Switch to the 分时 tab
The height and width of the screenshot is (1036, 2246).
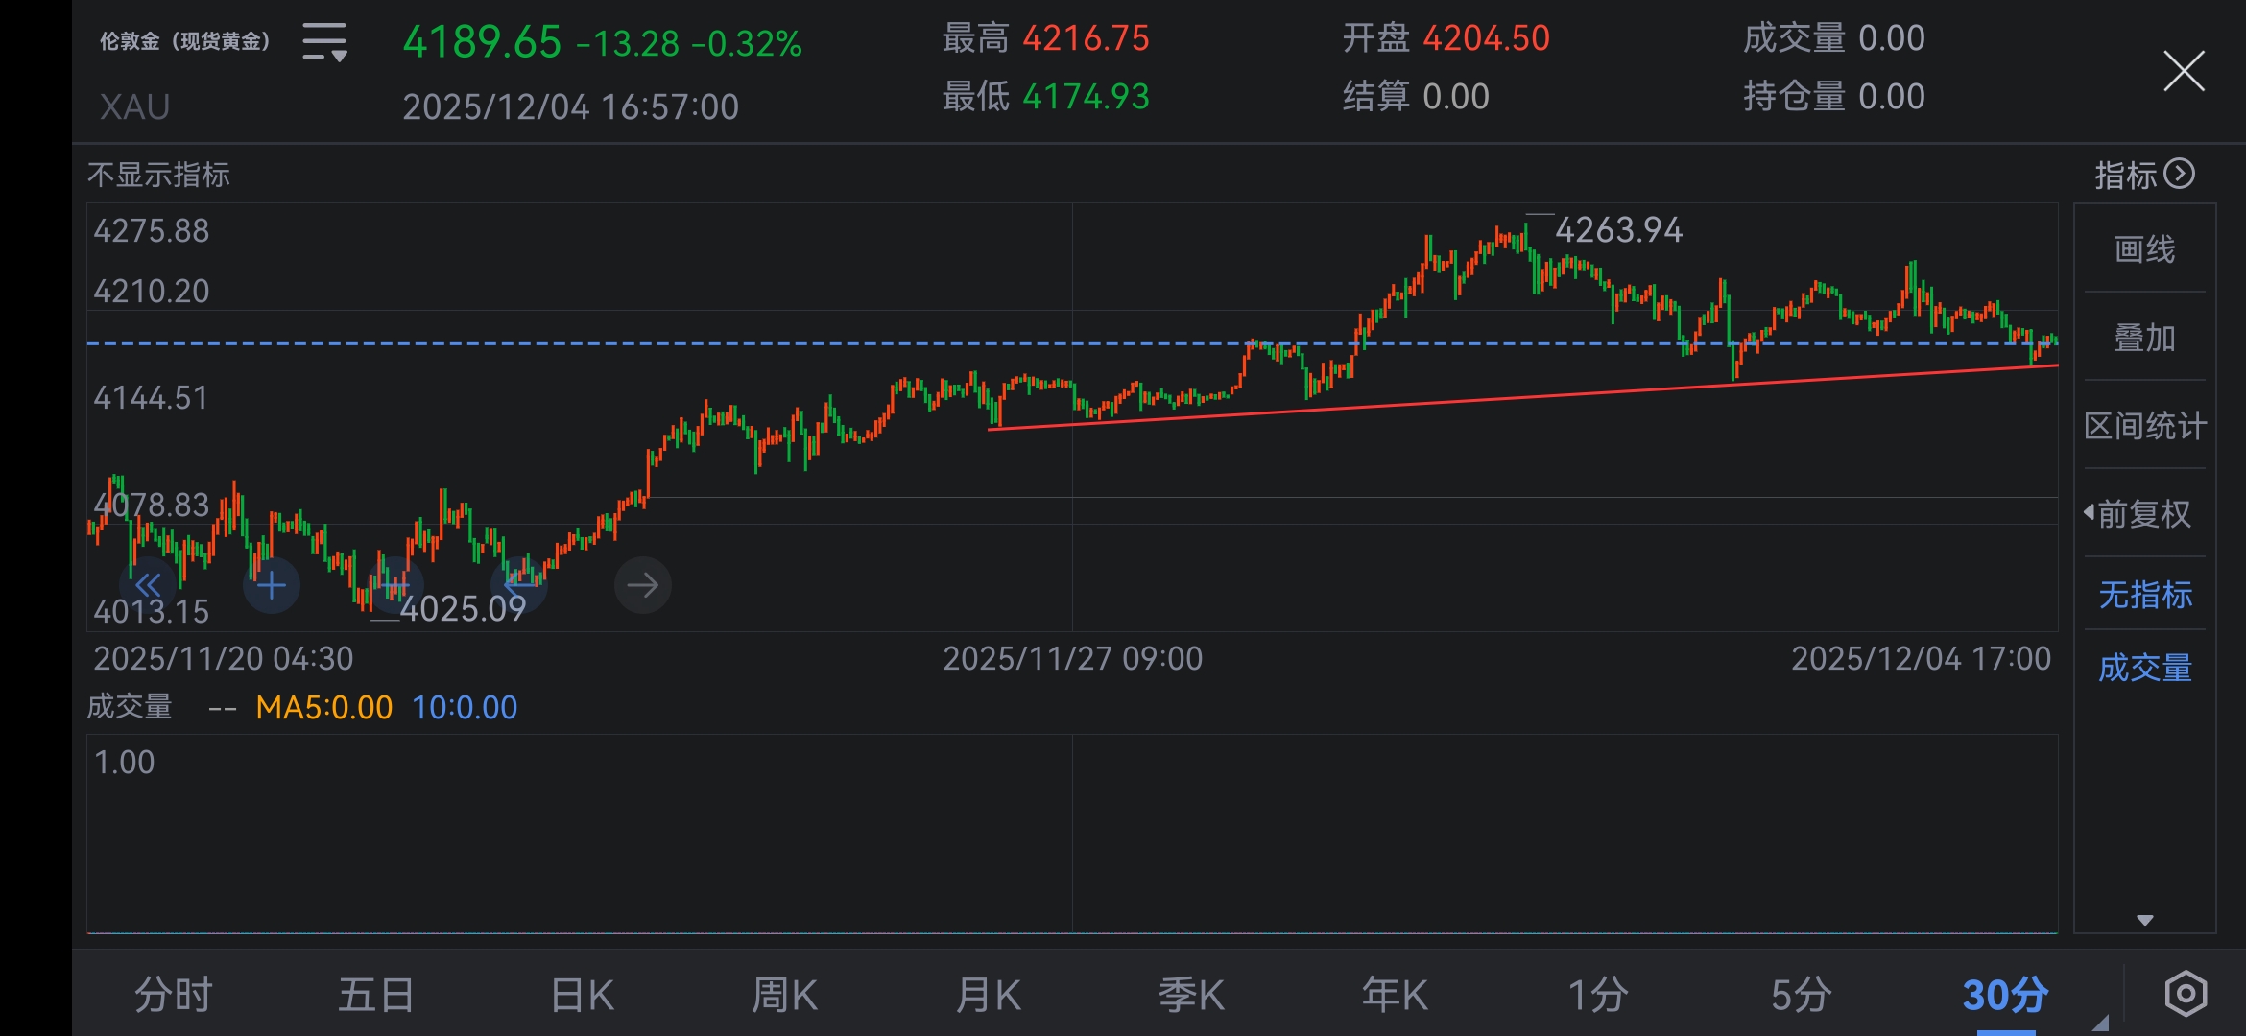(174, 995)
